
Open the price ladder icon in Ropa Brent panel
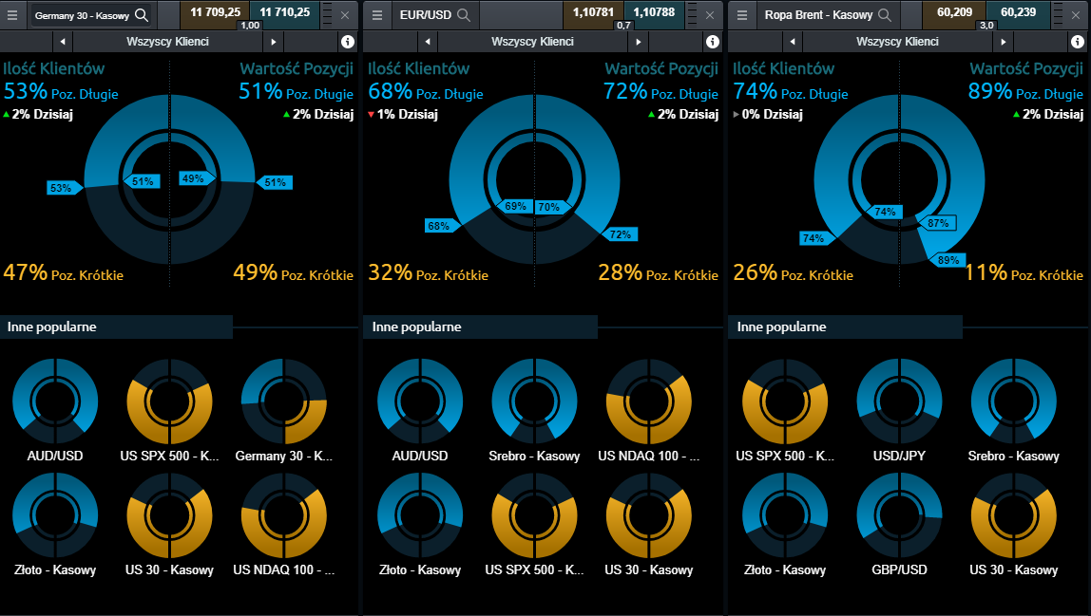1056,15
